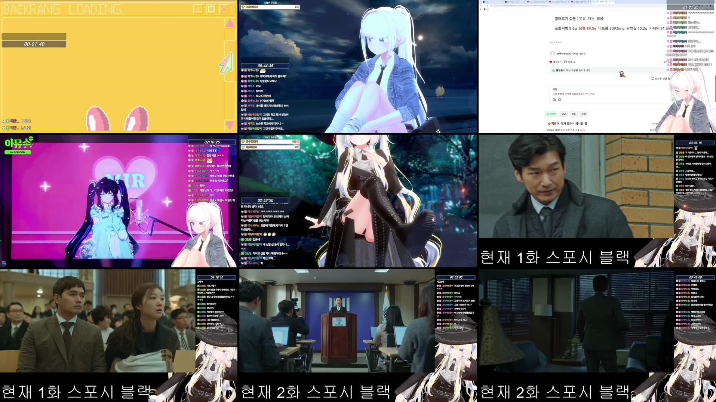Viewport: 716px width, 402px height.
Task: Click the 삭제 delete button
Action: 584,114
